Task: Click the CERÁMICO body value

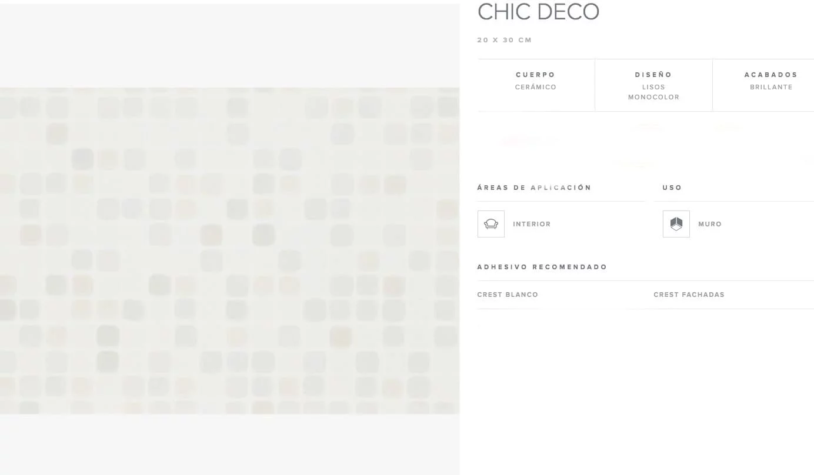Action: point(535,87)
